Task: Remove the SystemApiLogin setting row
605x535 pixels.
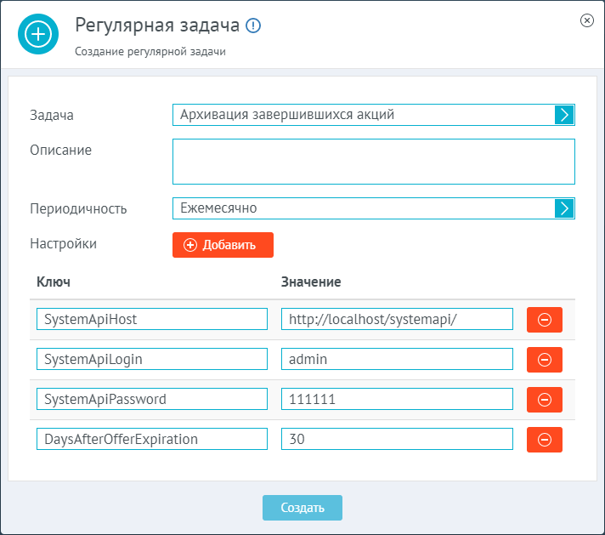Action: click(545, 360)
